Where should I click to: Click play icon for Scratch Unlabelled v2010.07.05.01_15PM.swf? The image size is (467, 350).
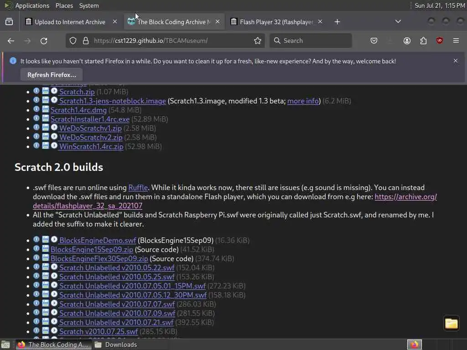(x=54, y=285)
